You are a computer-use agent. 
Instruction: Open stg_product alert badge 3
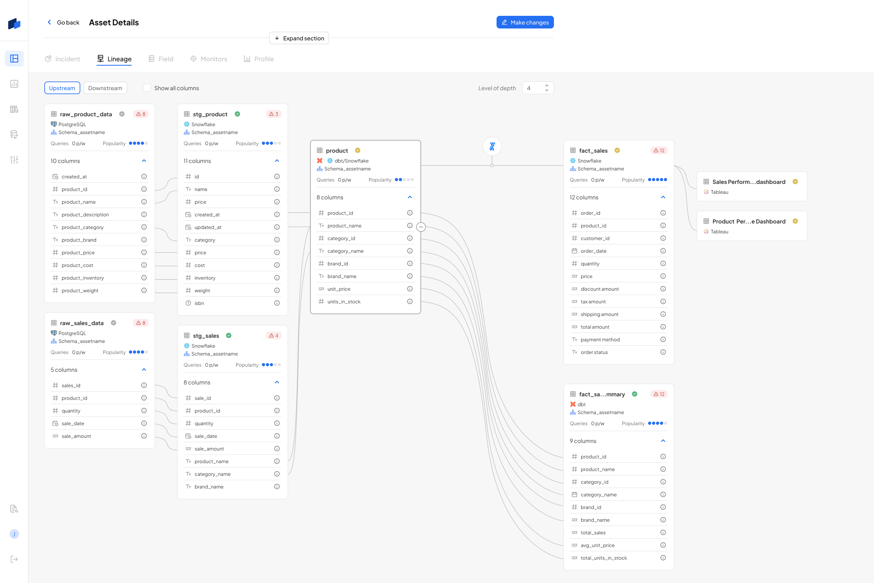point(274,114)
